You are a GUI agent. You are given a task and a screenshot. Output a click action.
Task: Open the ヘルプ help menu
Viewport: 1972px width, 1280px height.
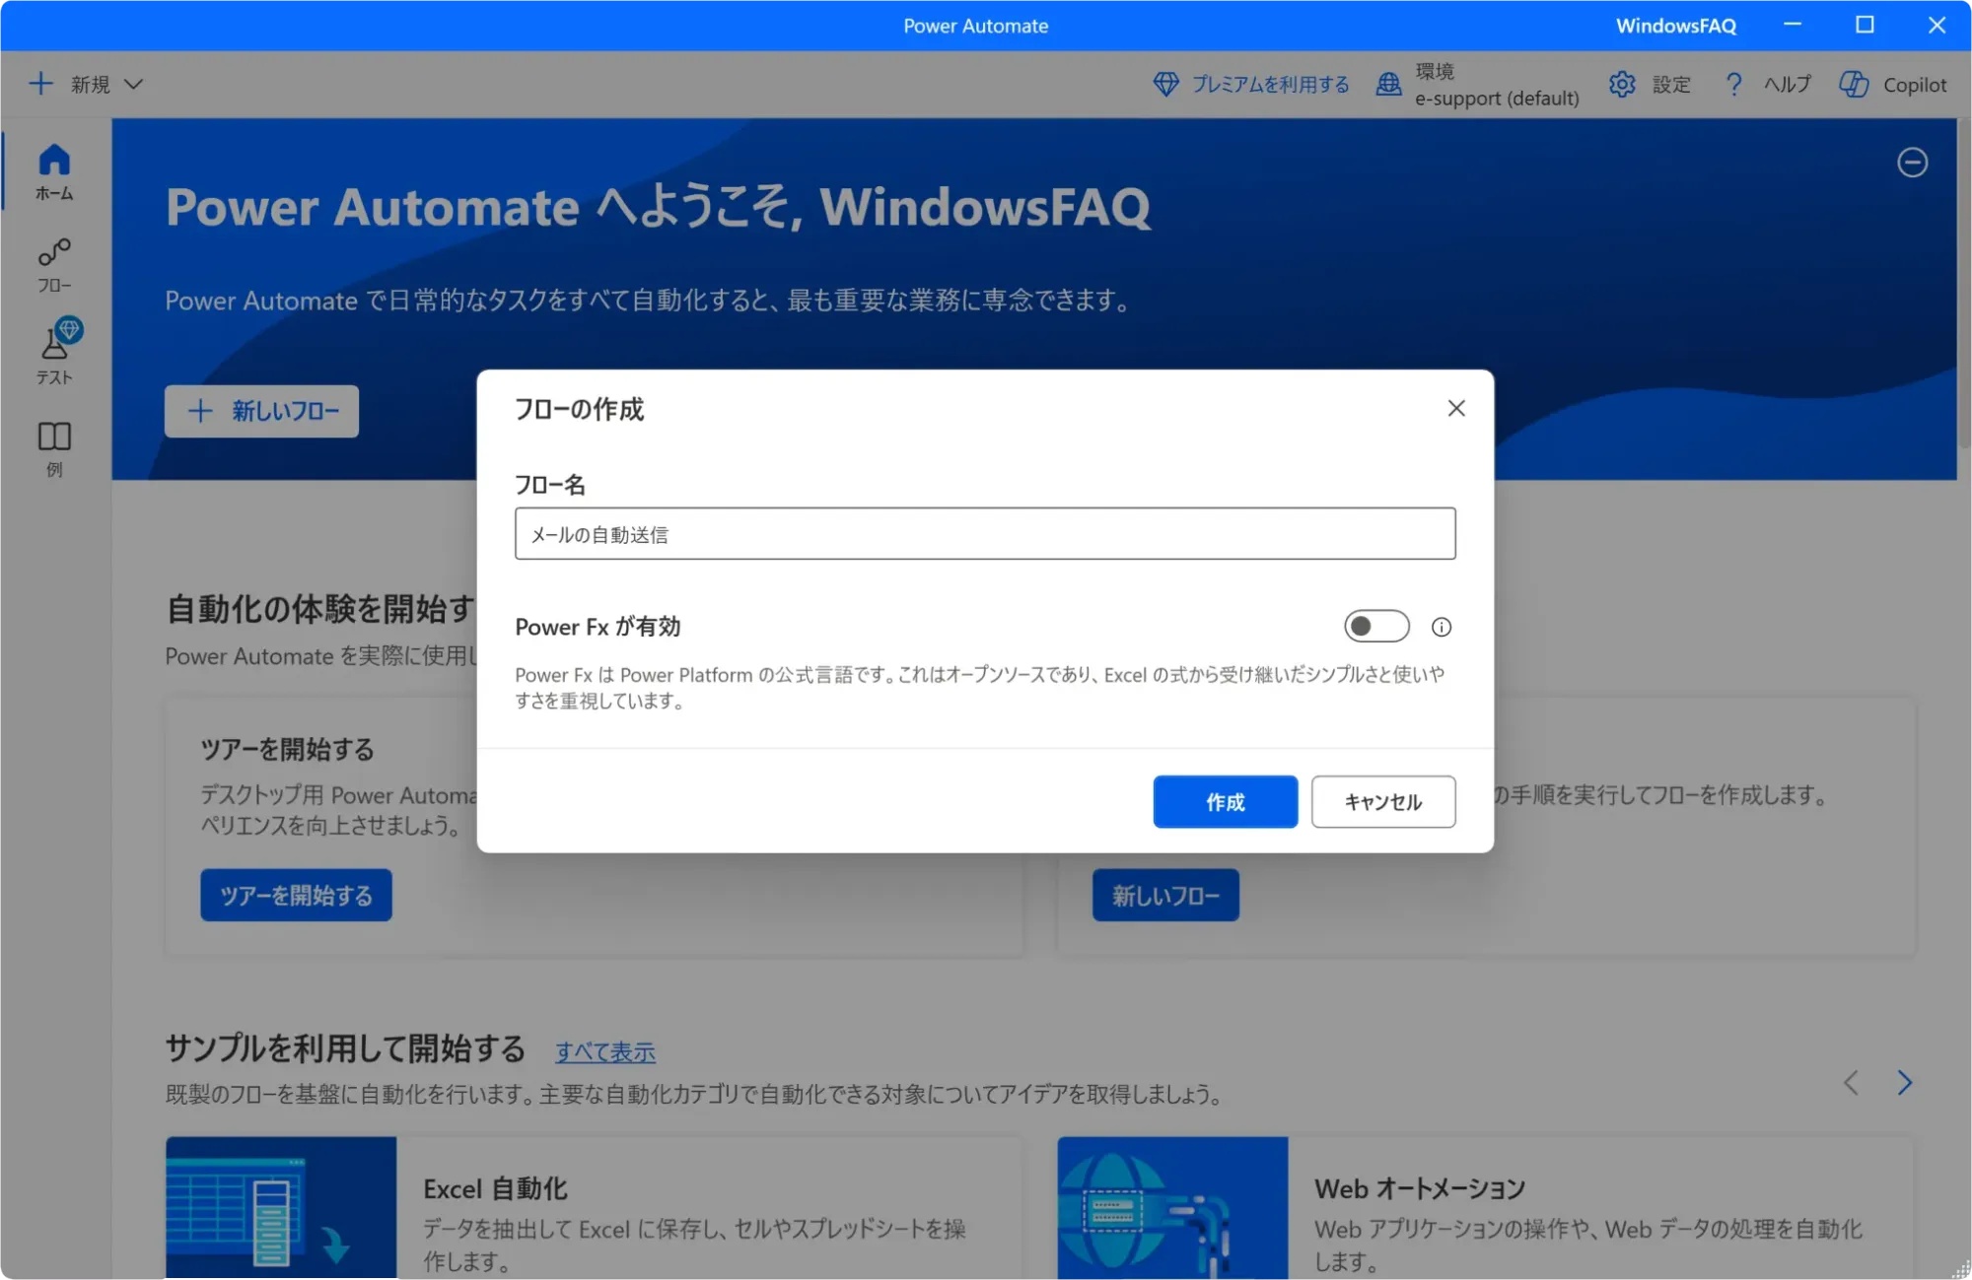pyautogui.click(x=1788, y=85)
